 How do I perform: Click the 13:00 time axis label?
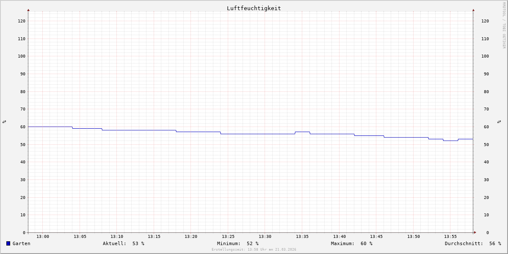coord(43,237)
